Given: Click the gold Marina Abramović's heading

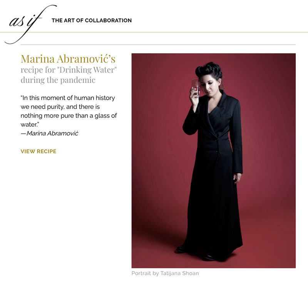Looking at the screenshot, I should tap(68, 59).
